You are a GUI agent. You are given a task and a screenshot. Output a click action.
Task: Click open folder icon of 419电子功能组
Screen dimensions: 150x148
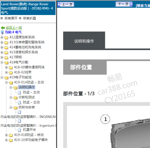6,77
